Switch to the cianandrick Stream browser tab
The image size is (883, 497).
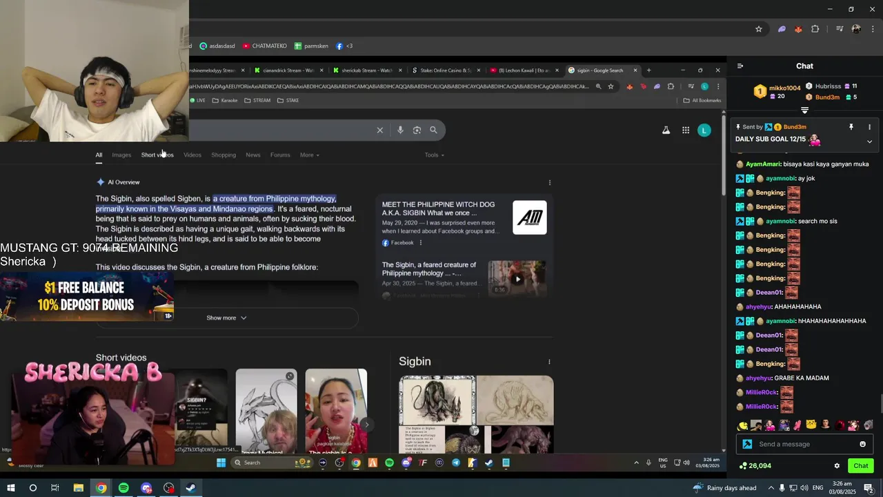click(x=288, y=70)
